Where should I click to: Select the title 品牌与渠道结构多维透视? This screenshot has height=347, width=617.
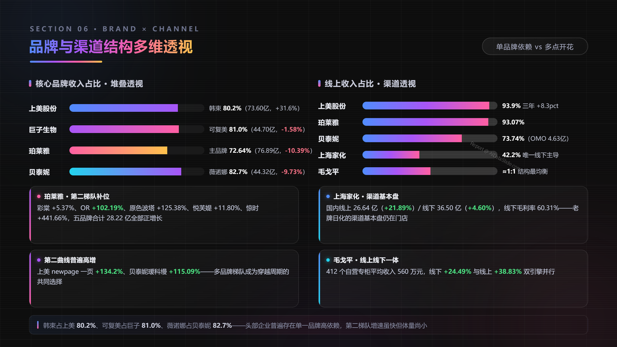click(x=111, y=47)
